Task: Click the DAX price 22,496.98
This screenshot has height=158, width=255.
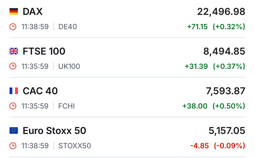Action: click(221, 11)
